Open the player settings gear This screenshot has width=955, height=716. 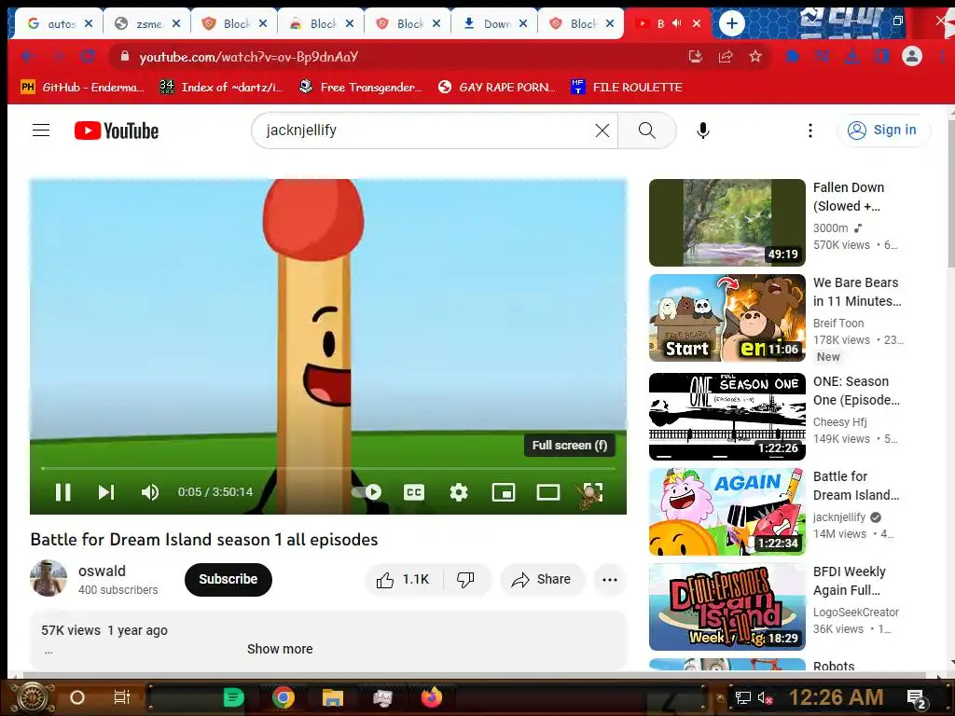pyautogui.click(x=458, y=492)
